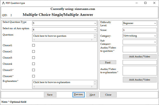Toggle the Choice4 checkbox

coord(33,64)
